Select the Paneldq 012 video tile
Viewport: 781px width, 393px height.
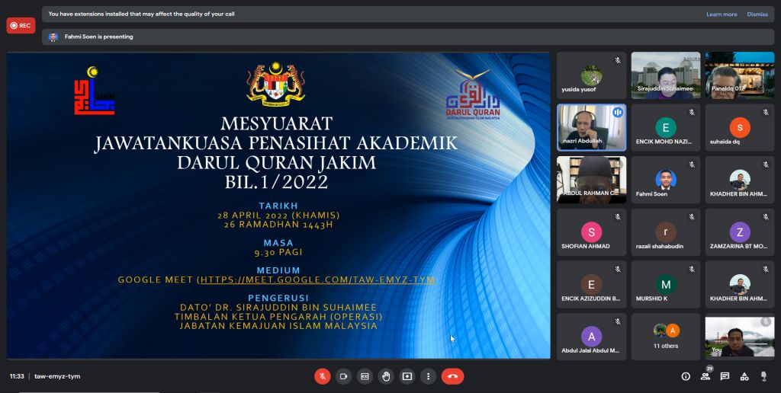click(740, 75)
